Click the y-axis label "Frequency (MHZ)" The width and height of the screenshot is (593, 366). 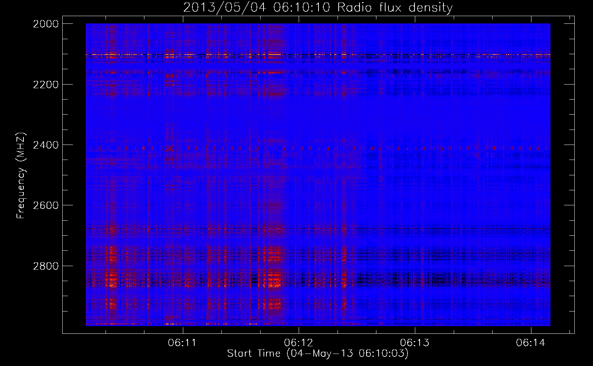point(21,176)
